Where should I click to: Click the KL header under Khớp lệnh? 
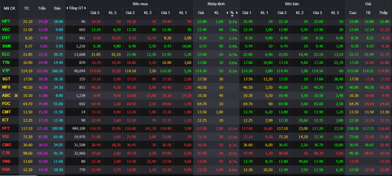[x=217, y=13]
